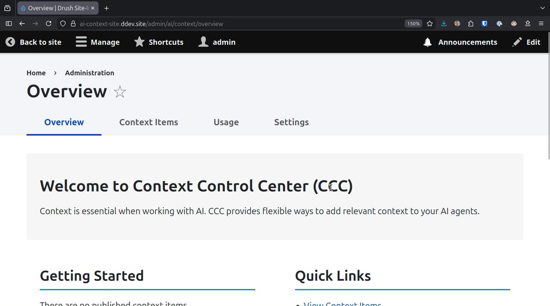The image size is (550, 306).
Task: Expand the list all tabs dropdown
Action: pos(542,8)
